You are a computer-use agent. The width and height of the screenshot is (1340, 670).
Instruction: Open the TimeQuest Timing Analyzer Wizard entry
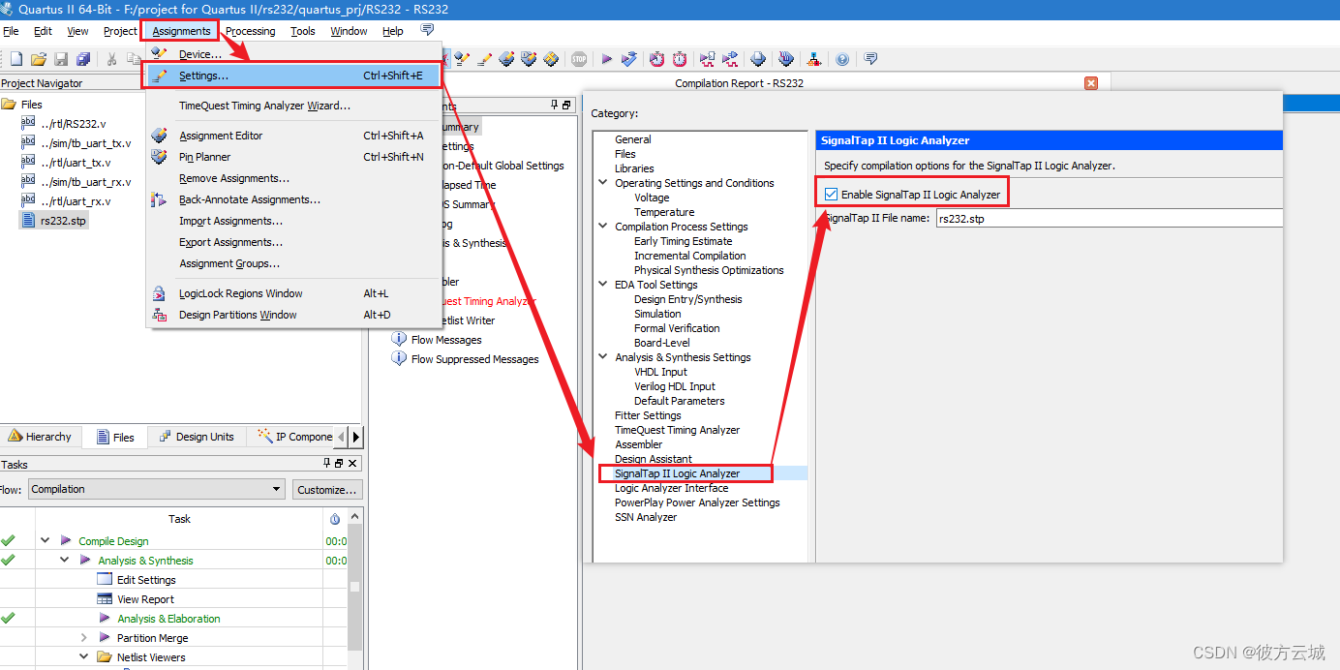[x=293, y=106]
